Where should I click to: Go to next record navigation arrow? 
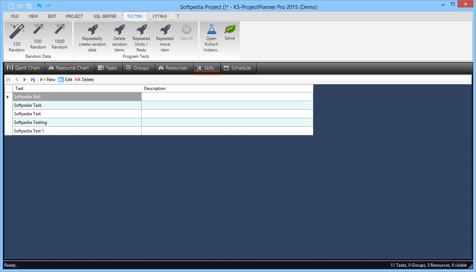[24, 80]
